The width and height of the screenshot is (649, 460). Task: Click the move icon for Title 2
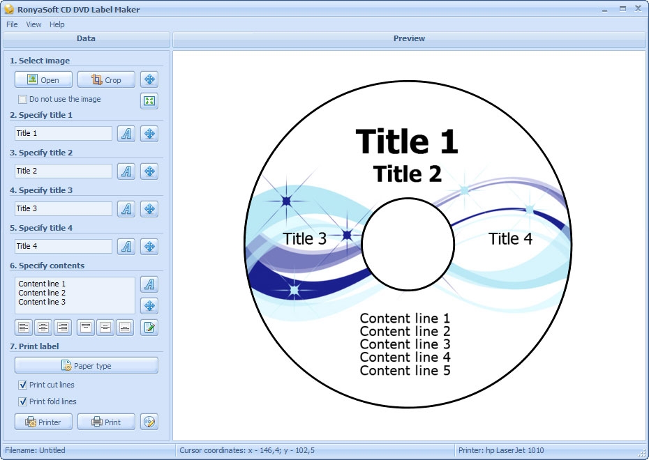tap(149, 171)
